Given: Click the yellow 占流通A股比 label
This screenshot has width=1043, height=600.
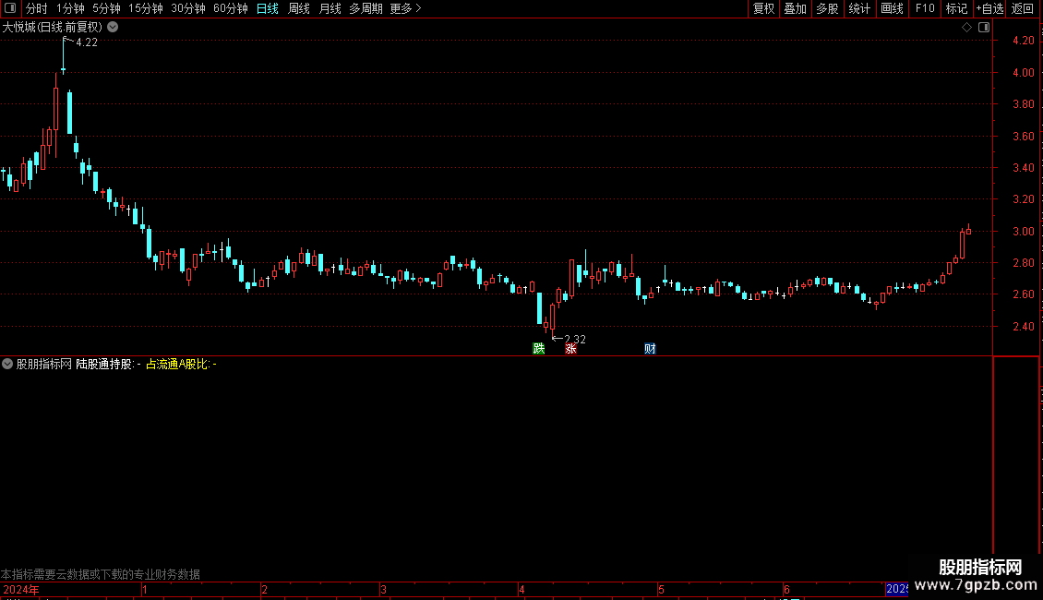Looking at the screenshot, I should [181, 364].
